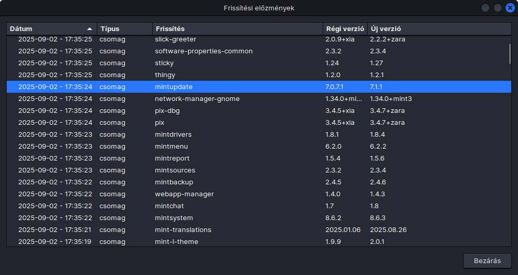Screen dimensions: 518x275
Task: Select the slick-greeter update entry
Action: pyautogui.click(x=259, y=39)
